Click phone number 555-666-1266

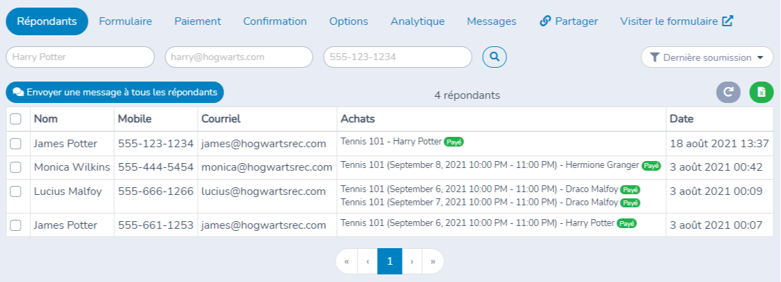click(156, 191)
